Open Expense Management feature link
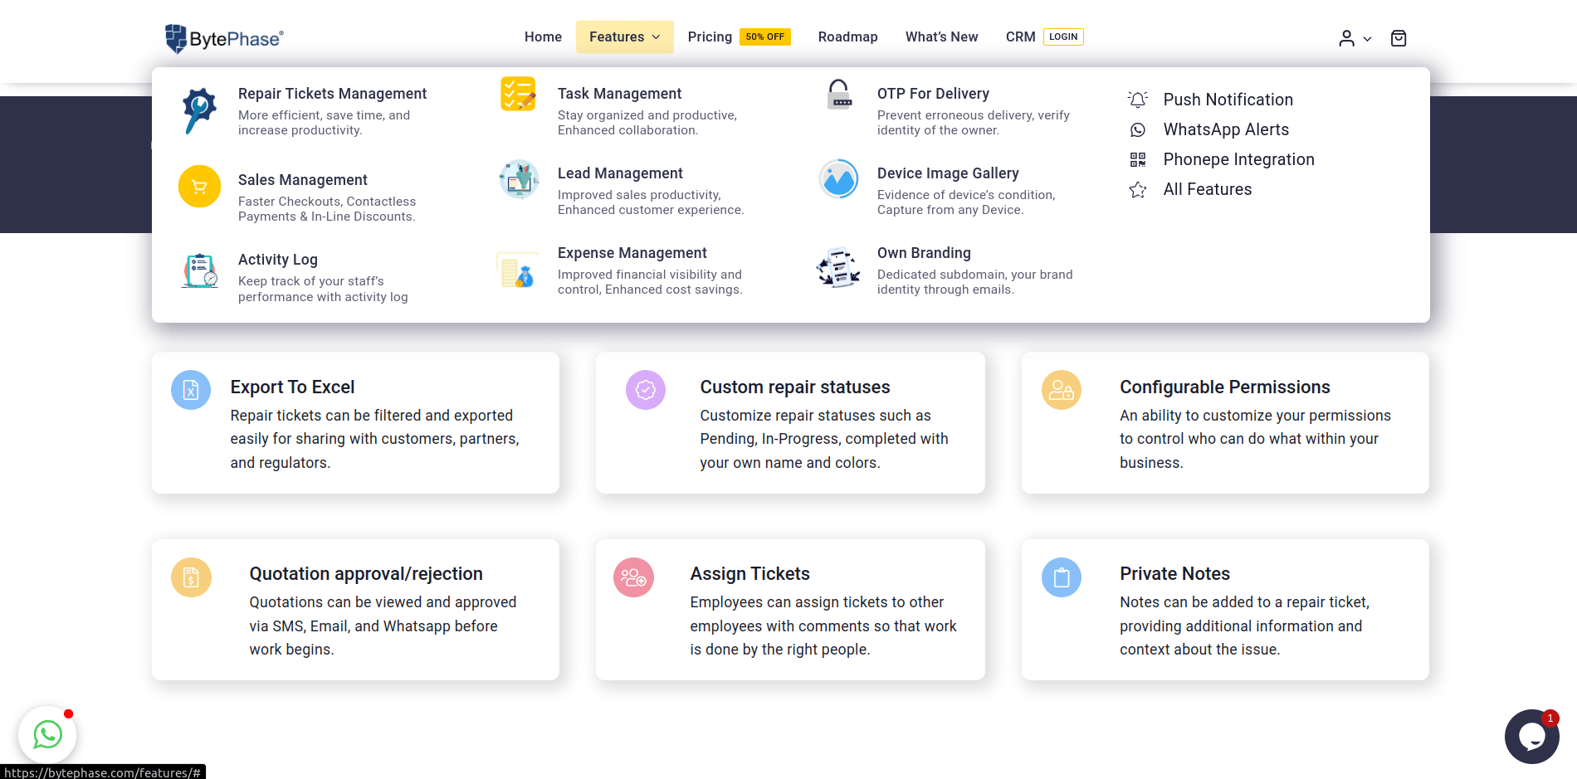This screenshot has height=779, width=1577. 632,253
